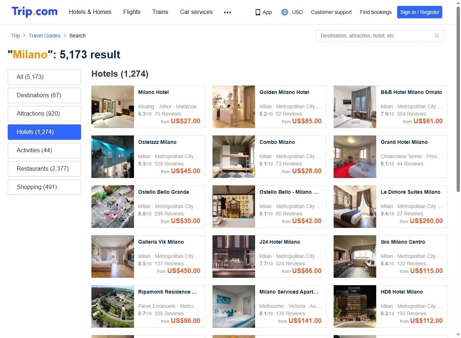Open the more services ellipsis menu
The image size is (461, 338).
[x=228, y=12]
